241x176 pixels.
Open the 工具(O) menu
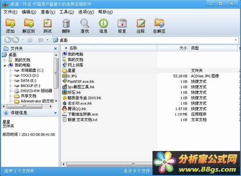click(x=67, y=12)
